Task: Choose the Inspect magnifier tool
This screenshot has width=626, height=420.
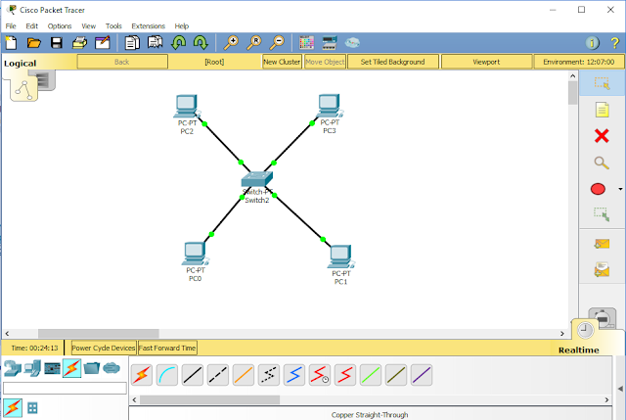Action: (602, 163)
